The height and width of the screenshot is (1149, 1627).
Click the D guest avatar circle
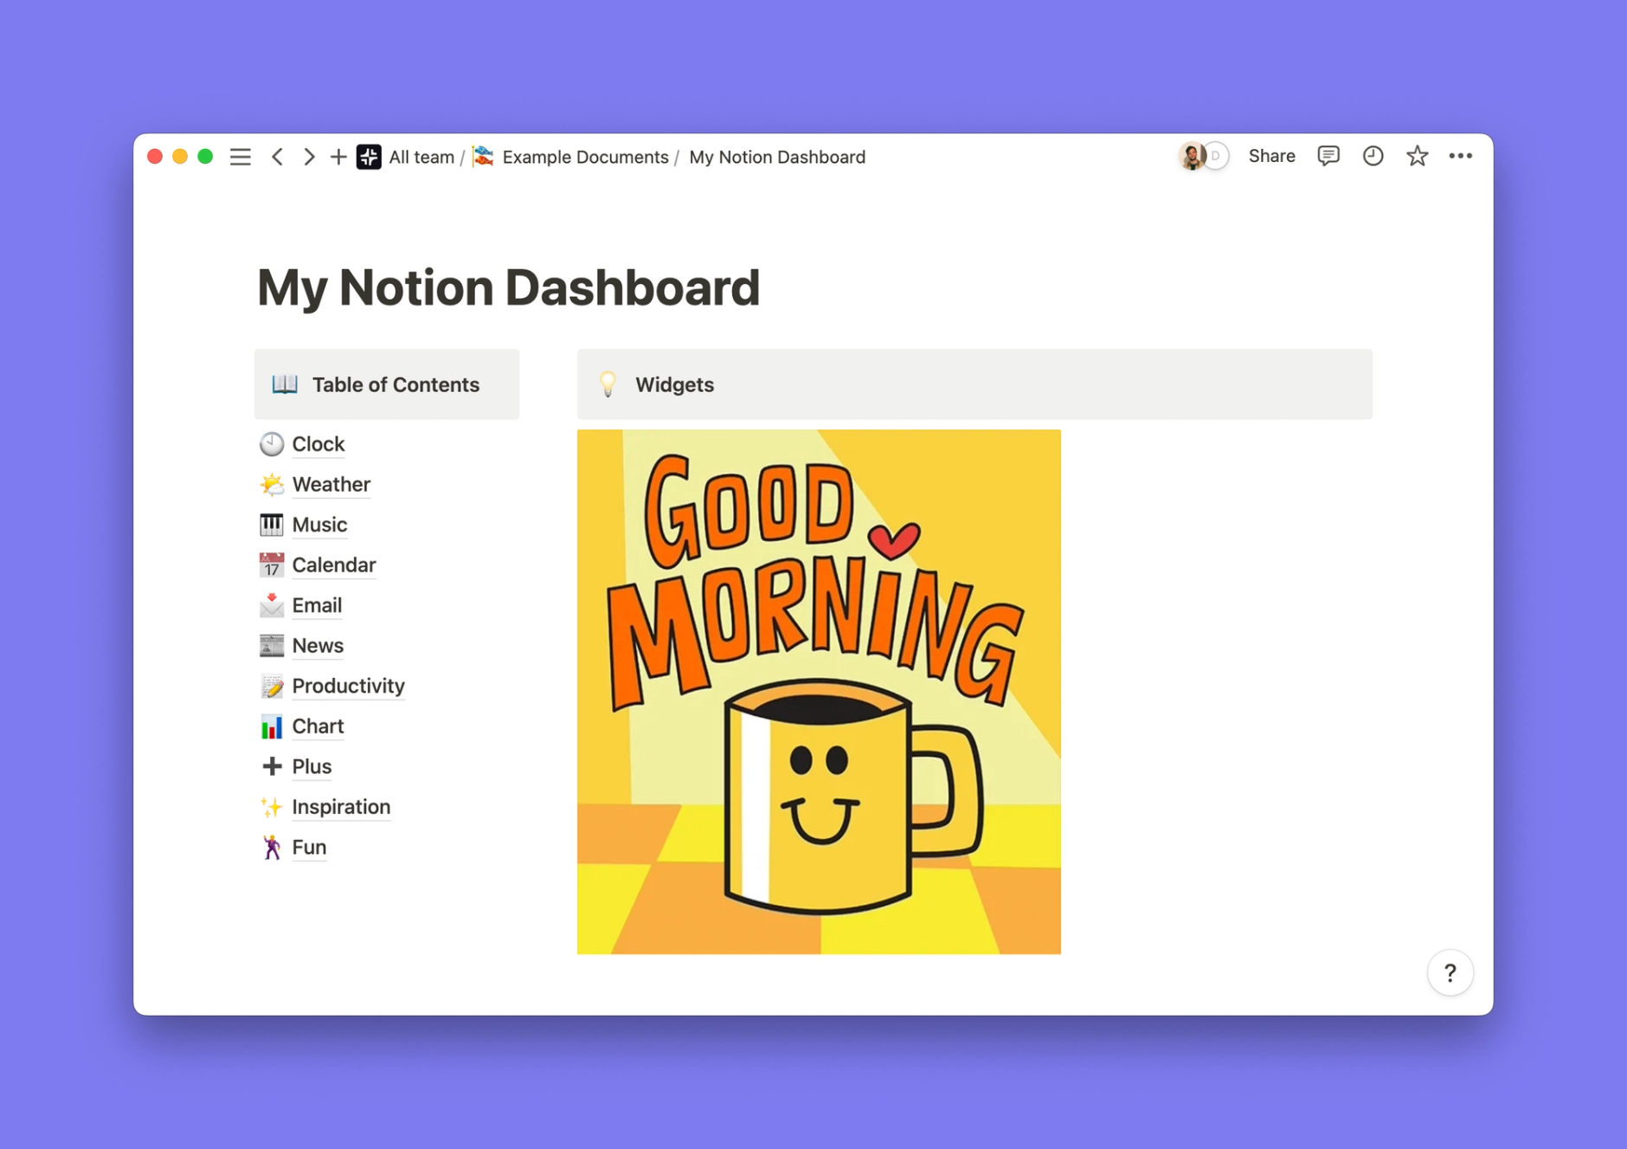pyautogui.click(x=1217, y=157)
